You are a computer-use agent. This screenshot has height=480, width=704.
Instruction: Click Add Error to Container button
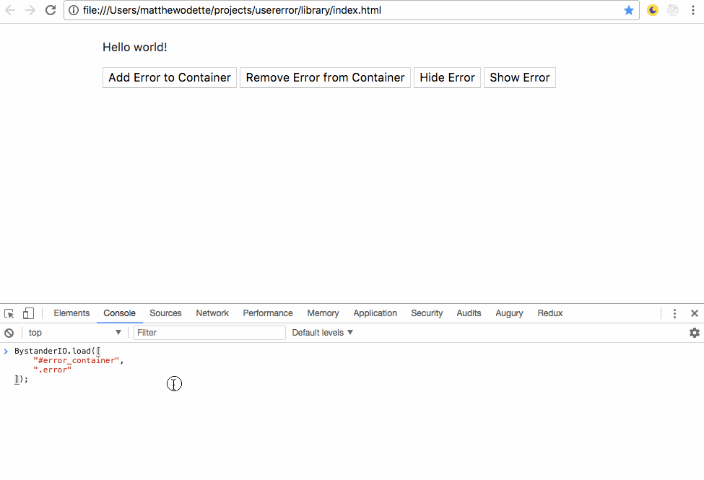click(170, 78)
